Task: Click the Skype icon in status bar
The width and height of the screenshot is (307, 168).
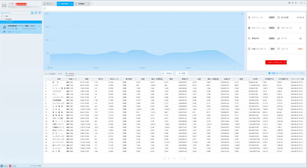Action: tap(2, 166)
